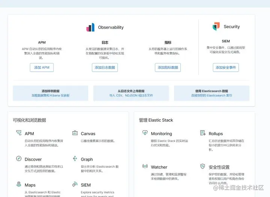Click the Security heading text

[232, 27]
